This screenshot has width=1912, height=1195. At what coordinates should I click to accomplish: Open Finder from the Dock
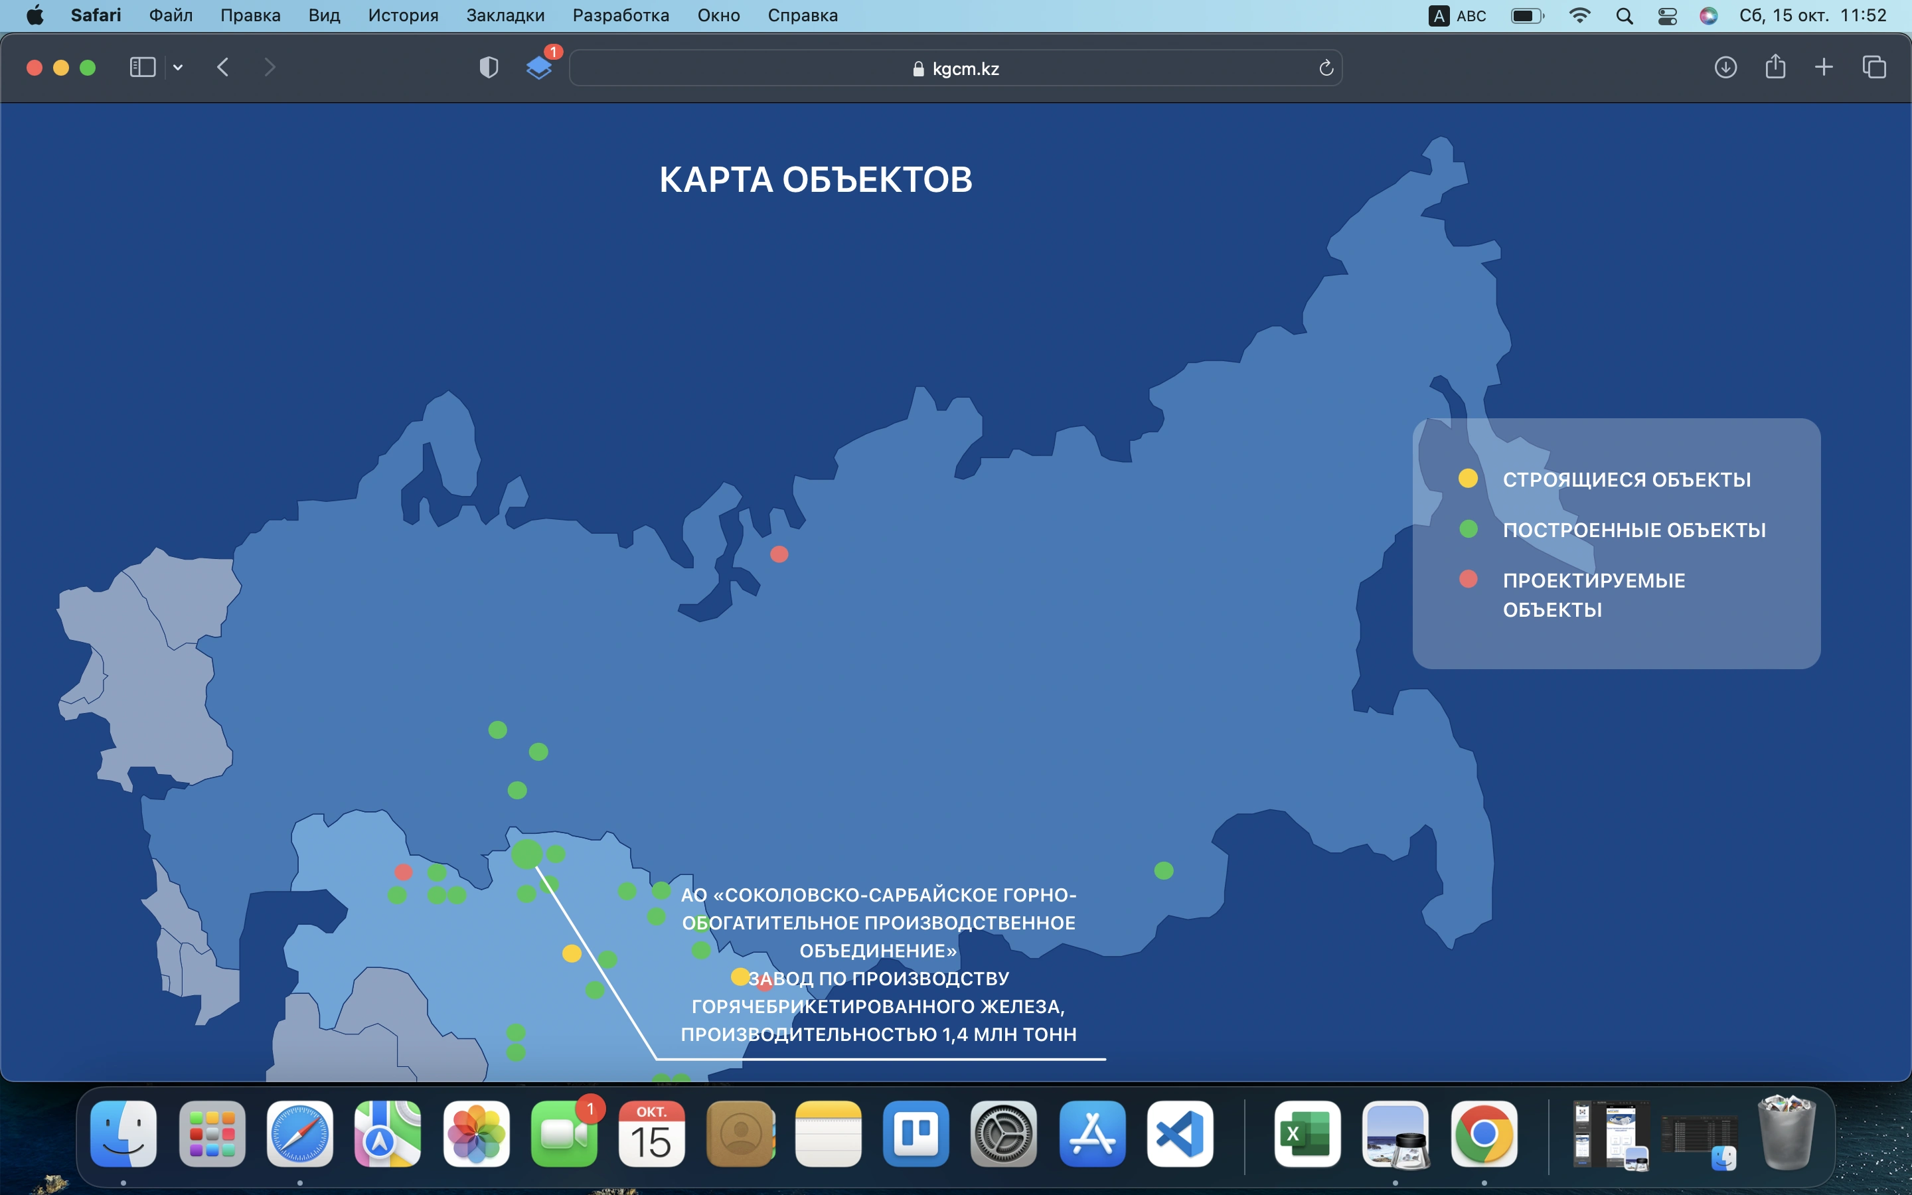tap(123, 1133)
